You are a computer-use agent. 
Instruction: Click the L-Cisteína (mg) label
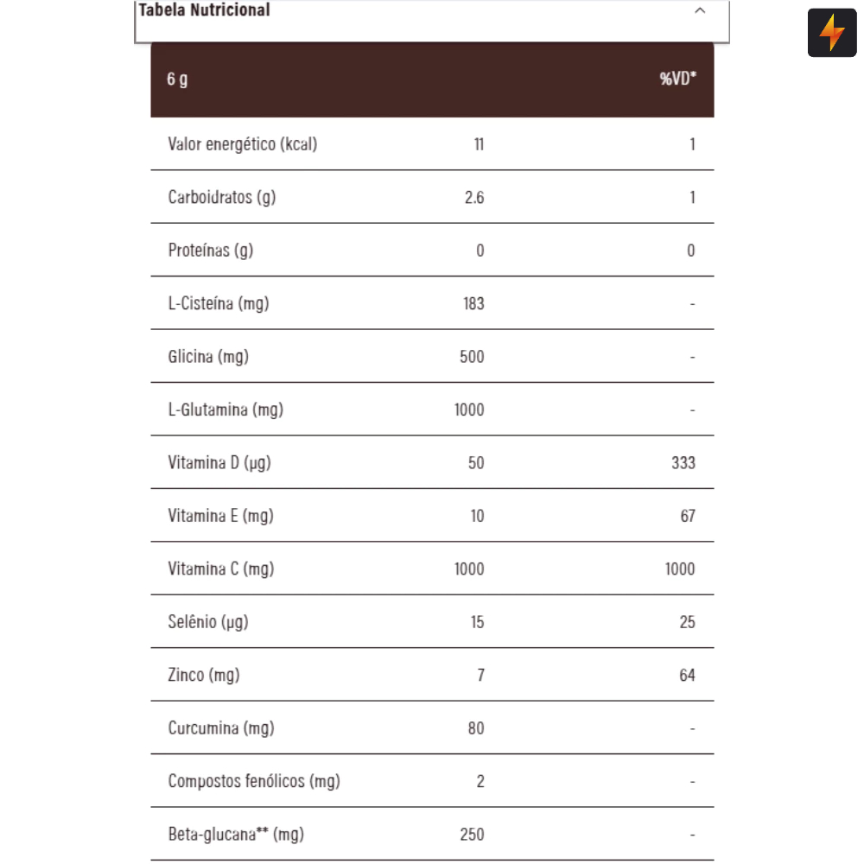point(219,303)
